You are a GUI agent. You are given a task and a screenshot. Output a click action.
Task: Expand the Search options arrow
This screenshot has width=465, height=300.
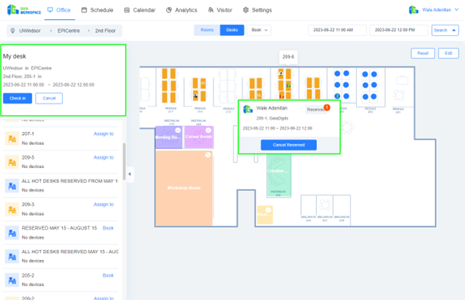point(453,30)
